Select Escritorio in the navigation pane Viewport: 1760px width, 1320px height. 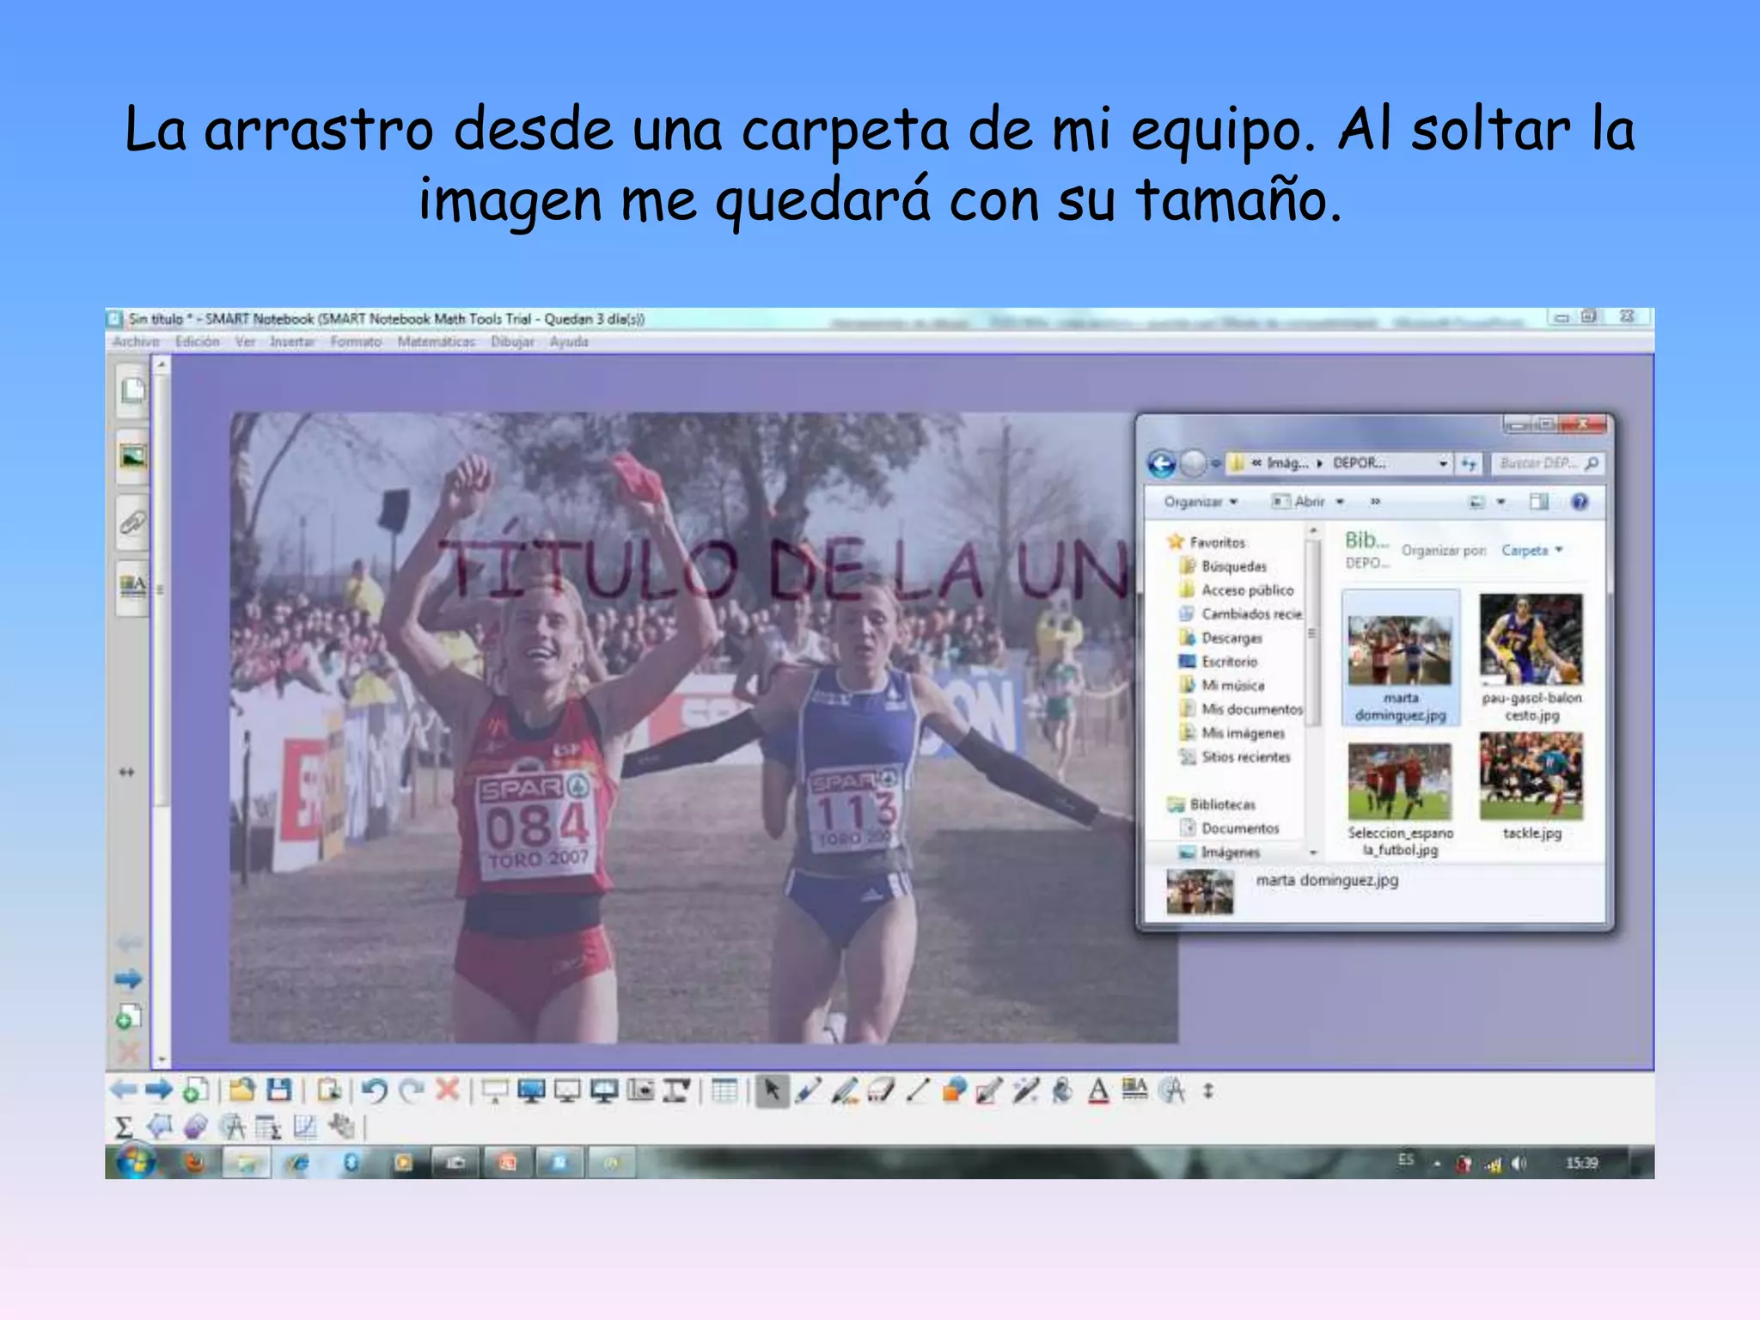pyautogui.click(x=1229, y=662)
